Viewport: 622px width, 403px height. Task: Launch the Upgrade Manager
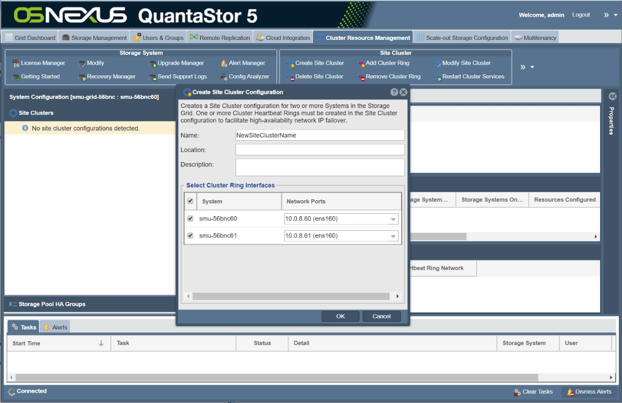(x=176, y=63)
